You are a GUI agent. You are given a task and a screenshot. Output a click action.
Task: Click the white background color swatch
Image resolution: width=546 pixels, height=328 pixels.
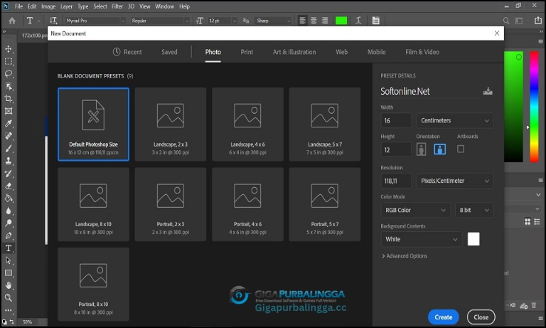tap(473, 239)
